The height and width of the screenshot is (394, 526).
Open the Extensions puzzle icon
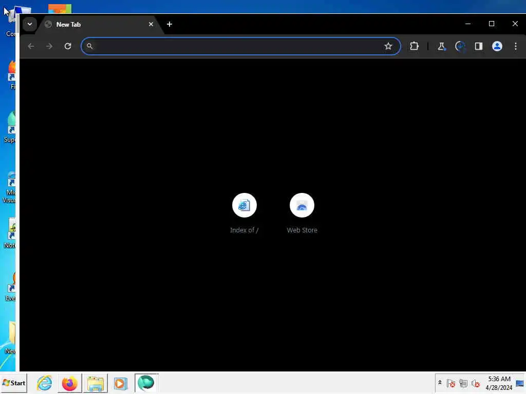415,46
